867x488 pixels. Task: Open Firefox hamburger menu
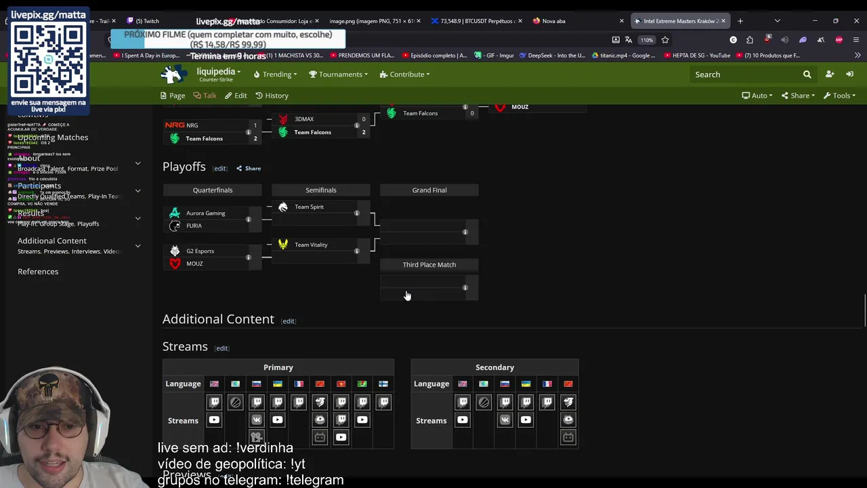(857, 40)
